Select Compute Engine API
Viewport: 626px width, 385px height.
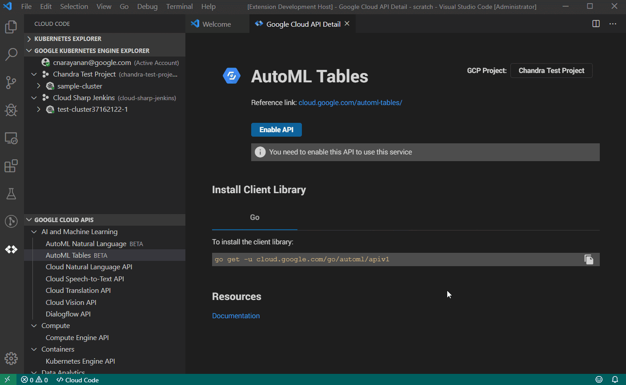point(104,338)
